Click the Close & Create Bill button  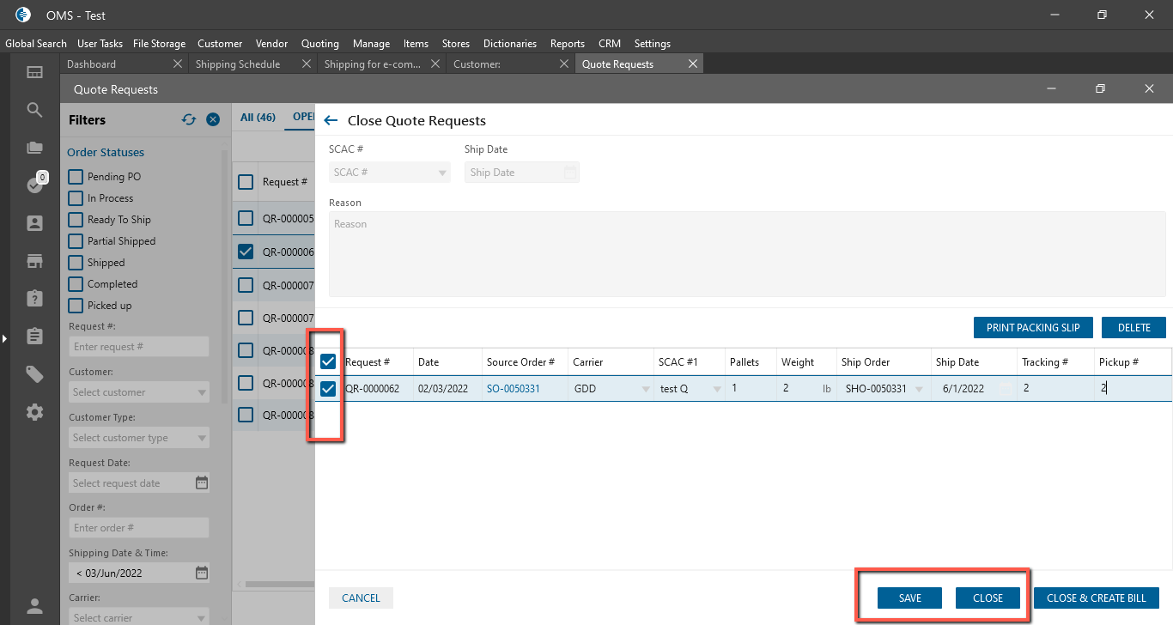pyautogui.click(x=1096, y=598)
